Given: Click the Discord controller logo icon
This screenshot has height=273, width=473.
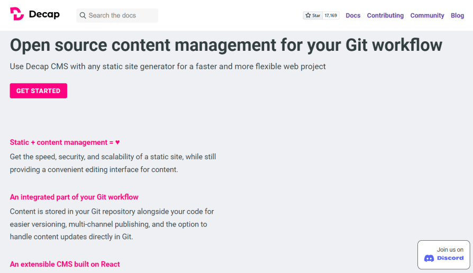Looking at the screenshot, I should (429, 258).
